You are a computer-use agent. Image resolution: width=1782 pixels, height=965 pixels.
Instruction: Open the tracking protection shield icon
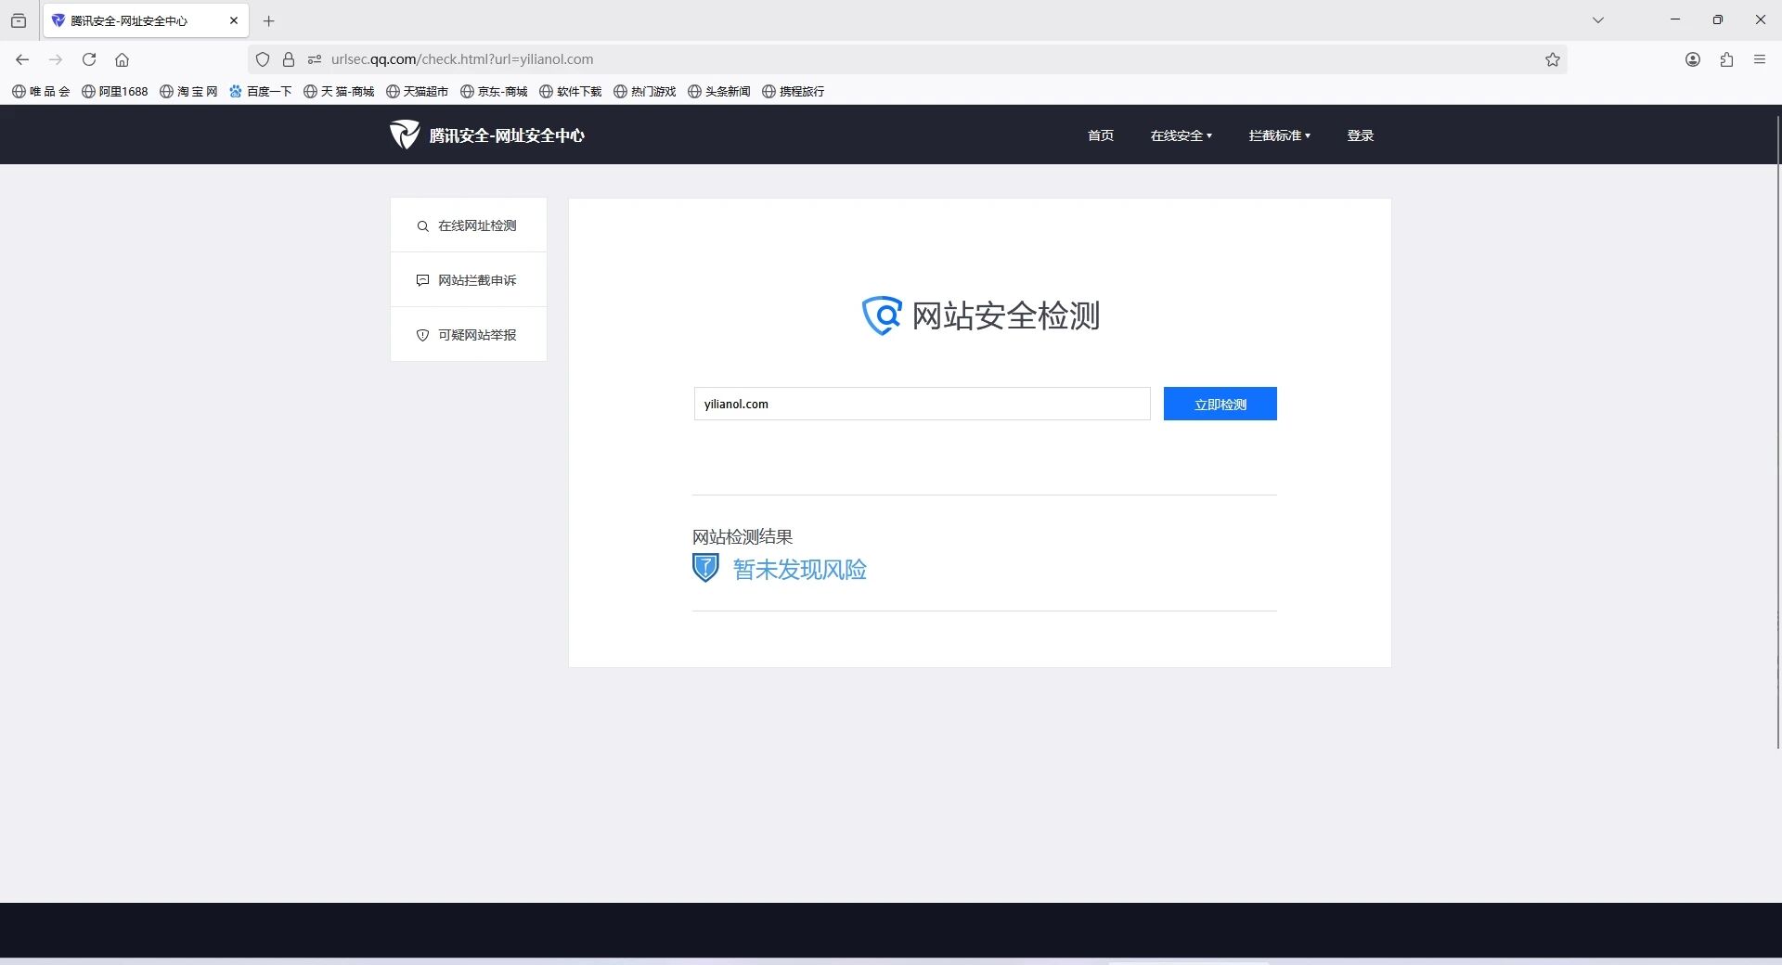click(x=263, y=59)
